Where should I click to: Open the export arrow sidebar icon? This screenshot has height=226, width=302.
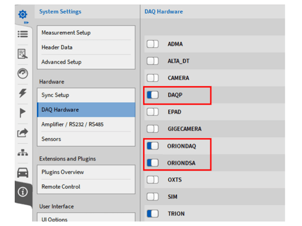pyautogui.click(x=23, y=133)
